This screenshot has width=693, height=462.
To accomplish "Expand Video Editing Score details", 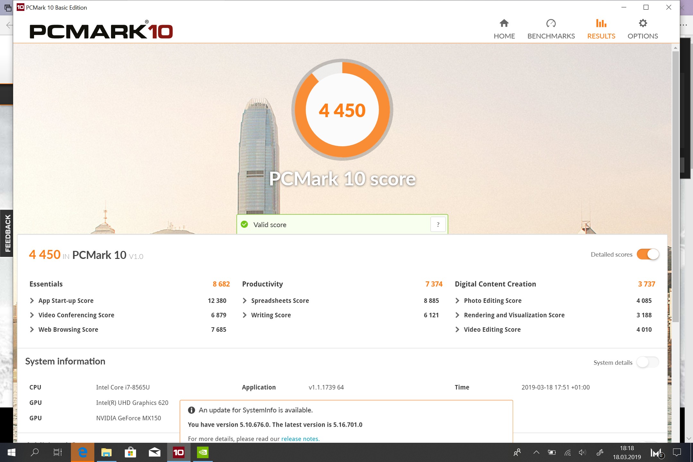I will [x=457, y=329].
